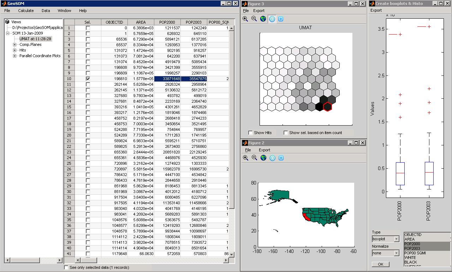Viewport: 452px width, 272px height.
Task: Expand the Comp.Planes tree node
Action: 14,44
